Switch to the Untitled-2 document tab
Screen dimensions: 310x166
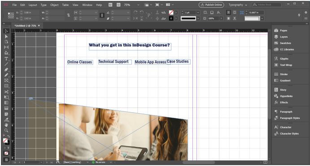25,26
